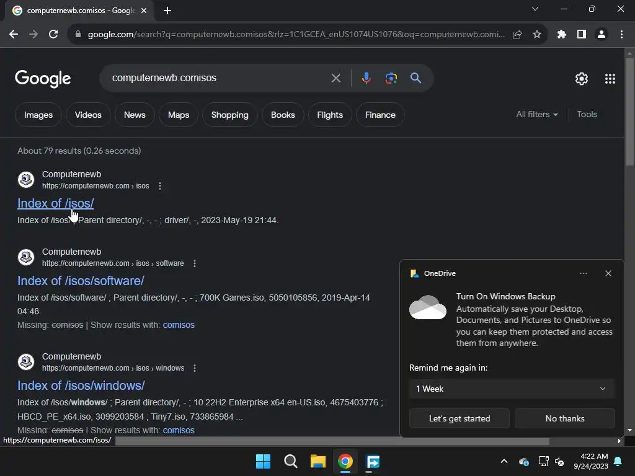Open the taskbar clock and date

click(x=591, y=461)
